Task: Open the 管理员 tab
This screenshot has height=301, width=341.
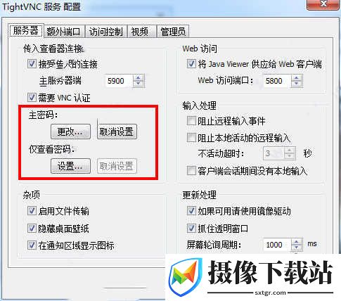Action: (173, 32)
